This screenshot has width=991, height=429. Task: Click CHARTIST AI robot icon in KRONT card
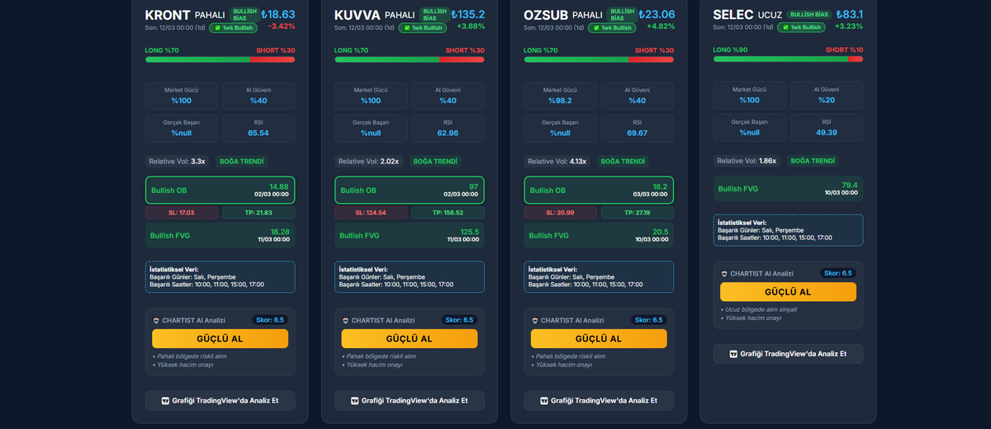157,320
